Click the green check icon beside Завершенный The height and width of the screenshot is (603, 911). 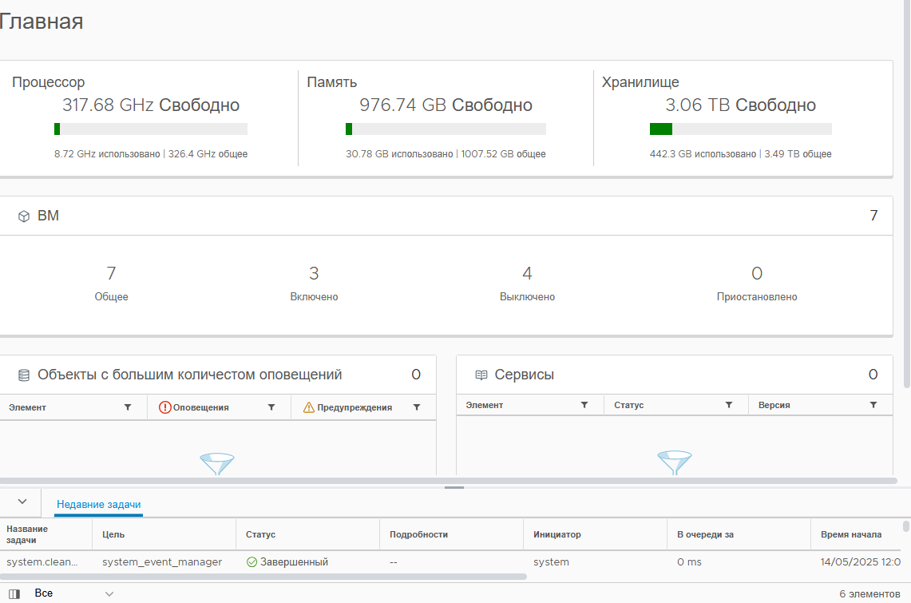252,561
